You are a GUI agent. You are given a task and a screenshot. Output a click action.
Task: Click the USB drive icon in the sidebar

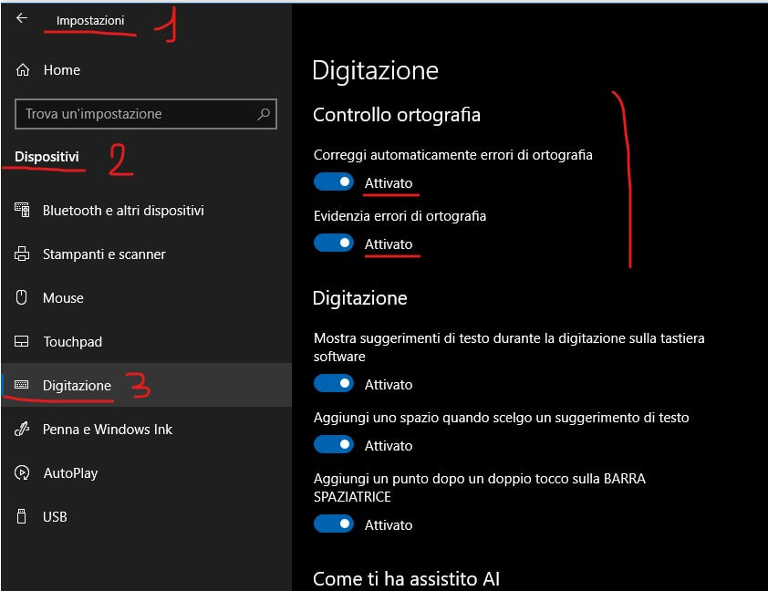pyautogui.click(x=23, y=517)
